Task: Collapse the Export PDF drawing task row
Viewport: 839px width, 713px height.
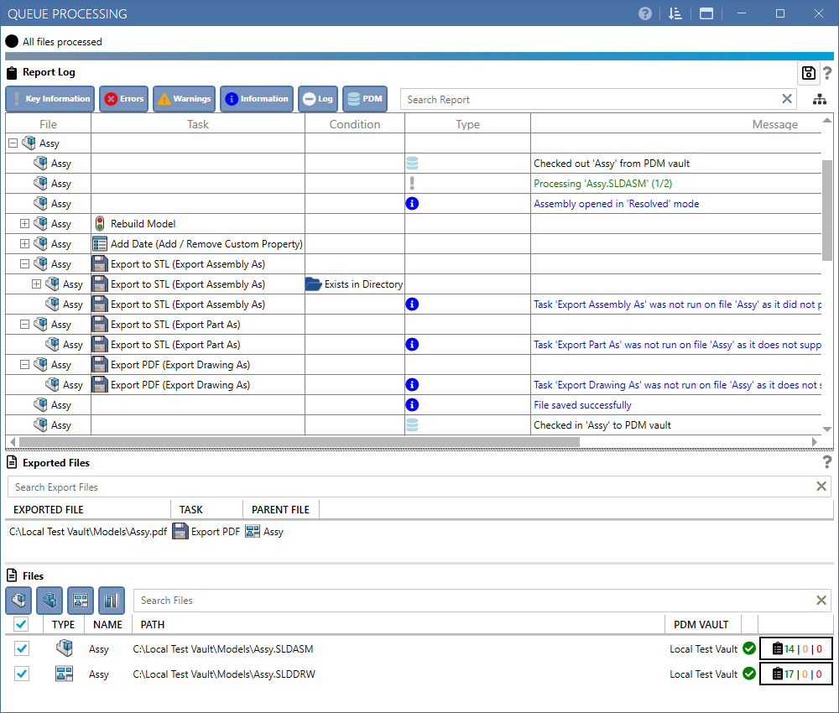Action: pos(24,365)
